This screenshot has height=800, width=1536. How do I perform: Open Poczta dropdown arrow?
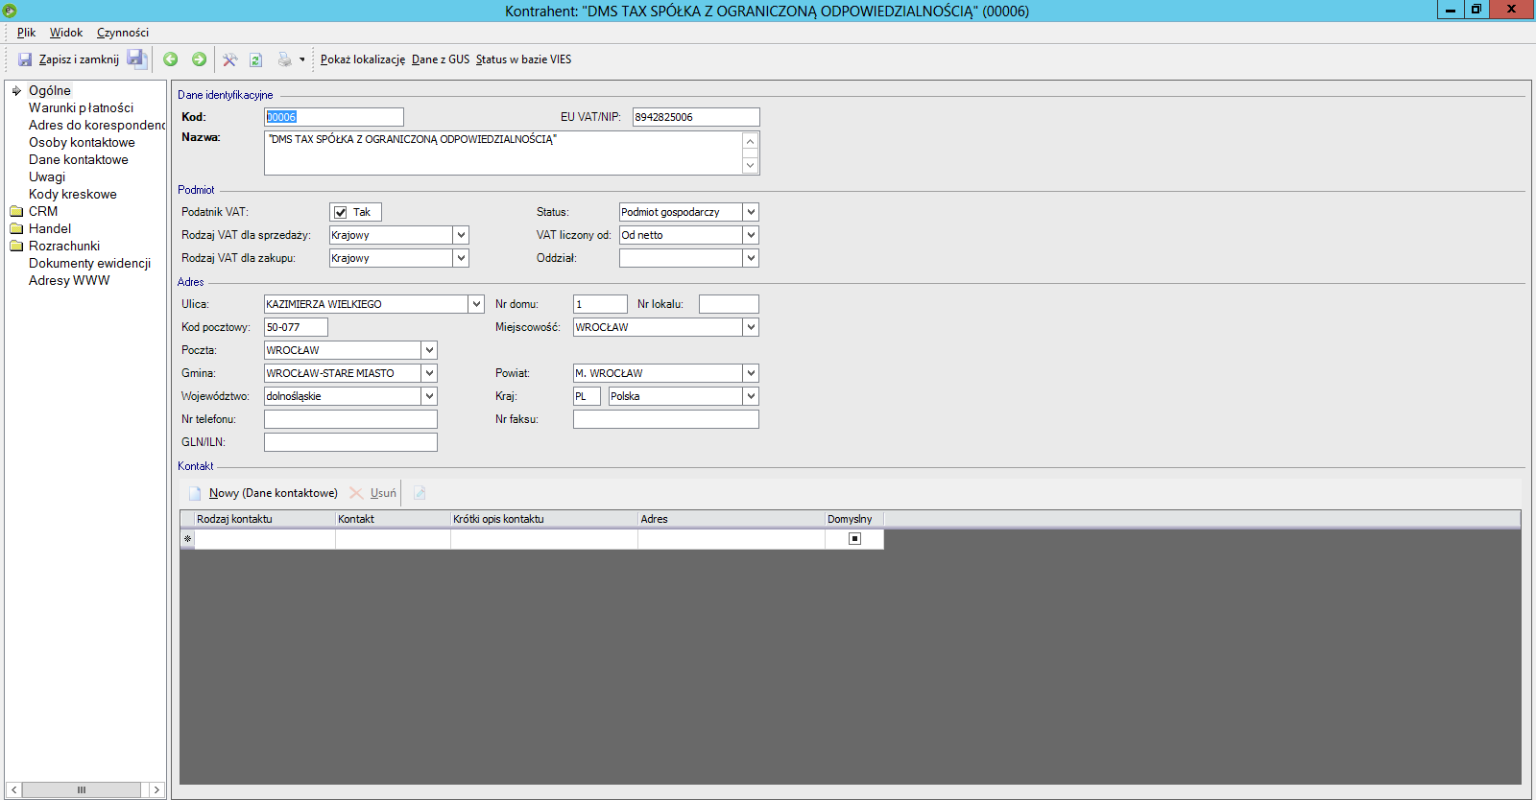click(429, 350)
